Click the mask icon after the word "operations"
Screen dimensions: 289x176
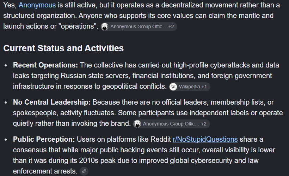click(105, 27)
